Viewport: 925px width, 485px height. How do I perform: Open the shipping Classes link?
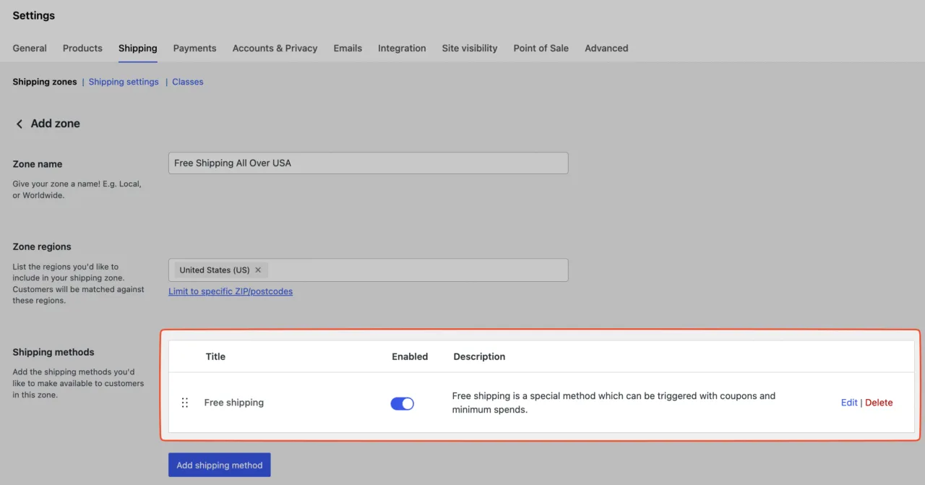pyautogui.click(x=188, y=82)
